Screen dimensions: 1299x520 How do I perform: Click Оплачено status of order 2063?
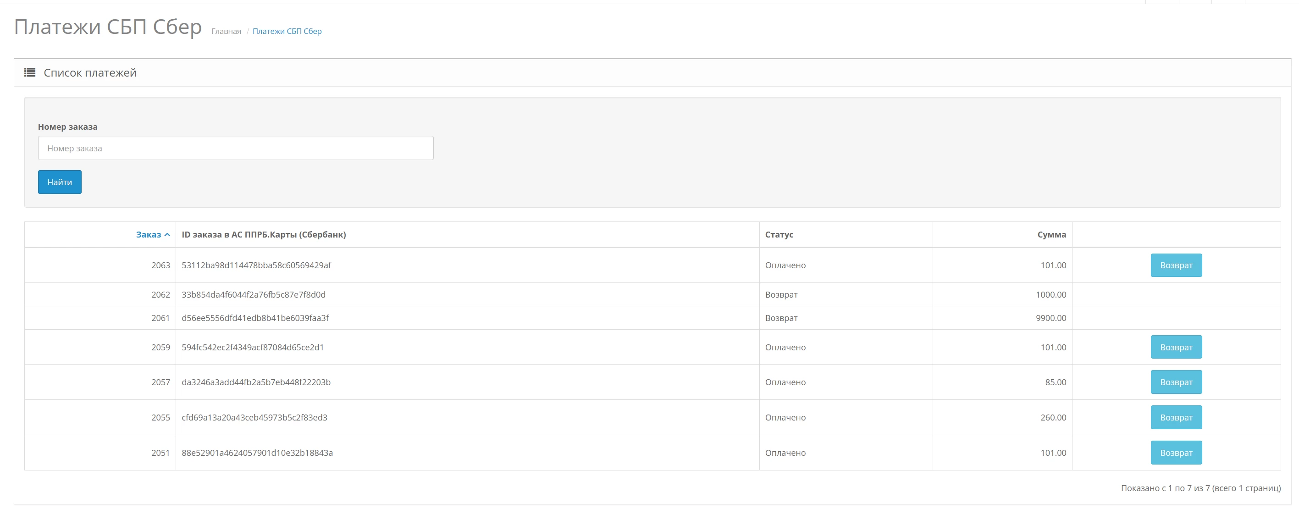(x=785, y=266)
